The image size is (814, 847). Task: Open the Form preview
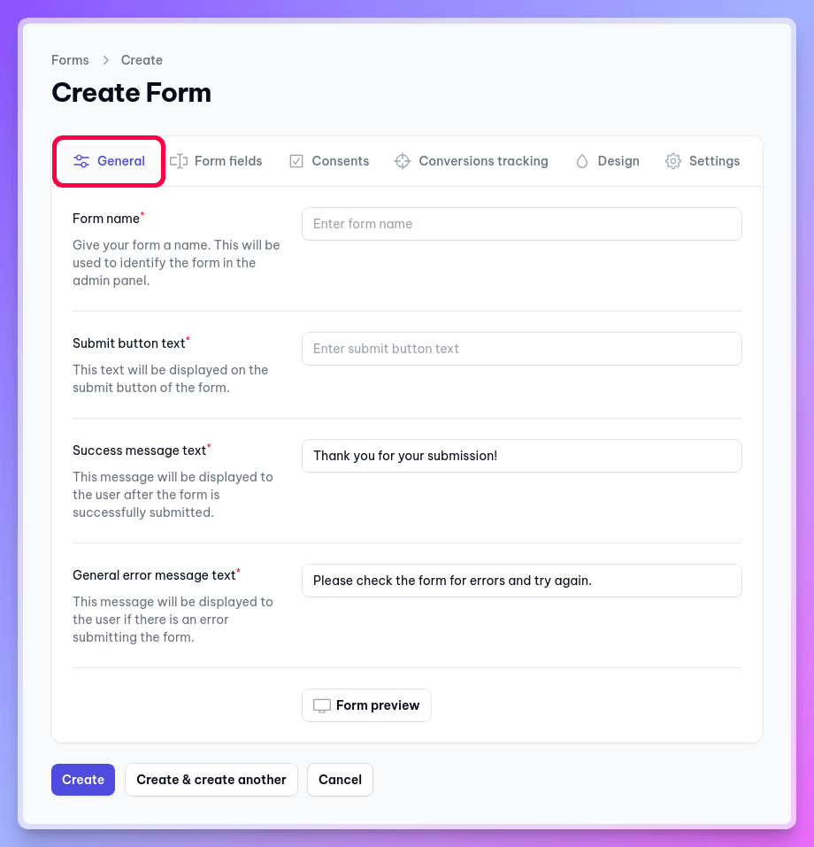366,705
